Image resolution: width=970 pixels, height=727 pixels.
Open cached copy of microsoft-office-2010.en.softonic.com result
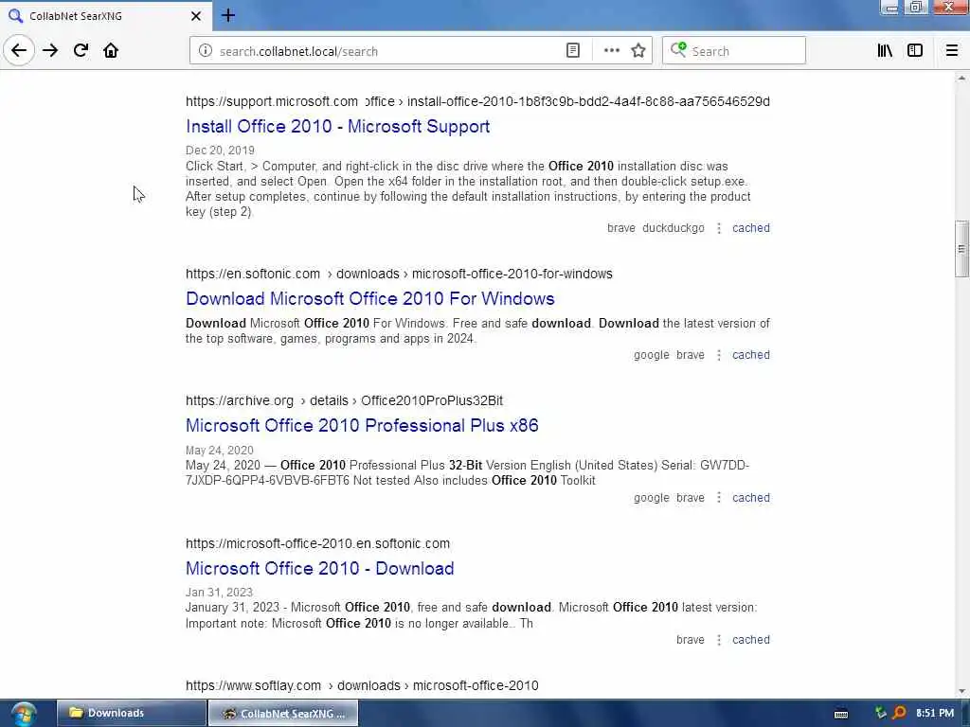click(x=751, y=640)
